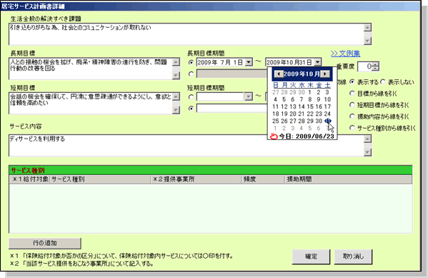The image size is (428, 278).
Task: Select the second 短期目標期間 radio button
Action: pyautogui.click(x=191, y=109)
